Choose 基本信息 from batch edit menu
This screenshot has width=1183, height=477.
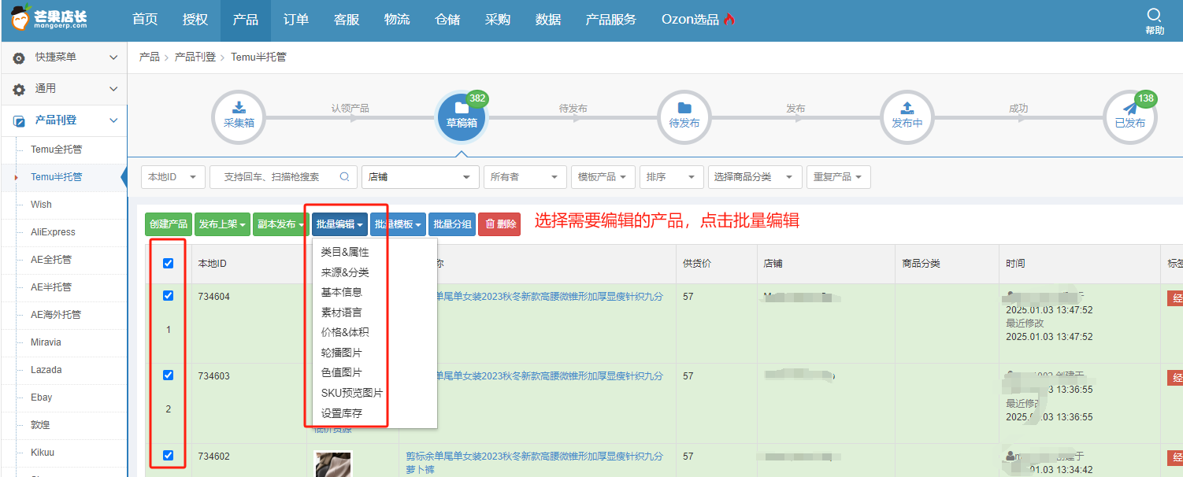pyautogui.click(x=342, y=292)
